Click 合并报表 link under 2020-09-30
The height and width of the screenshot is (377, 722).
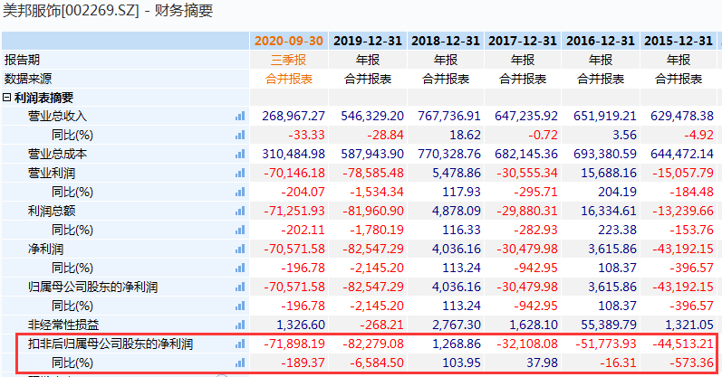point(289,79)
